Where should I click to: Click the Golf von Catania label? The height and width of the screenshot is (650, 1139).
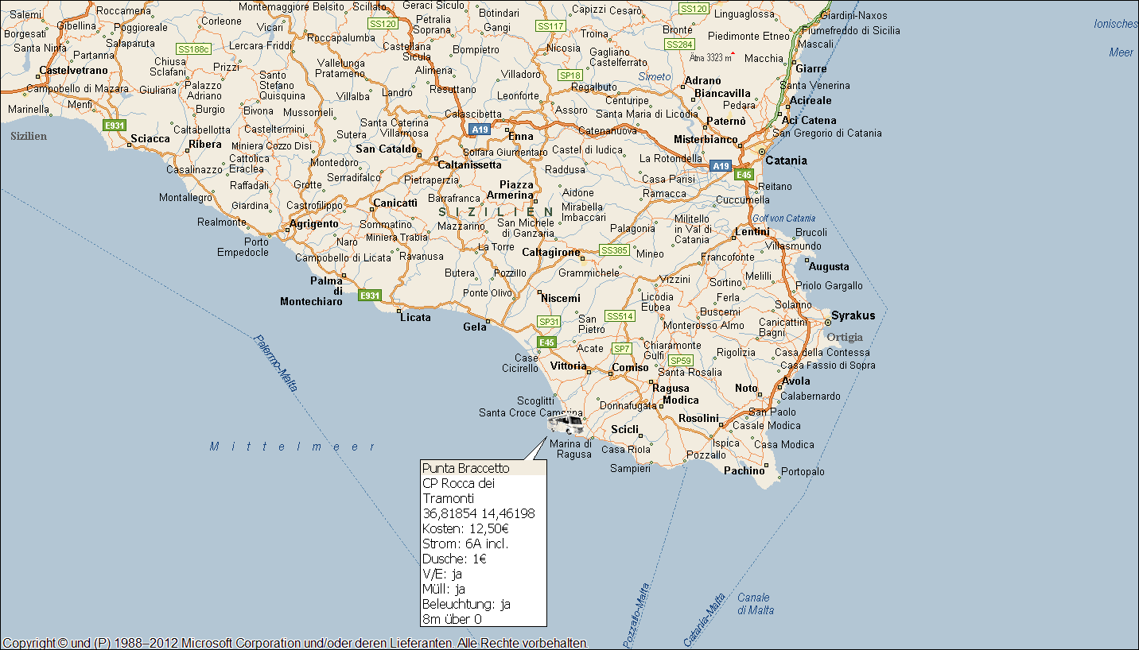tap(783, 218)
